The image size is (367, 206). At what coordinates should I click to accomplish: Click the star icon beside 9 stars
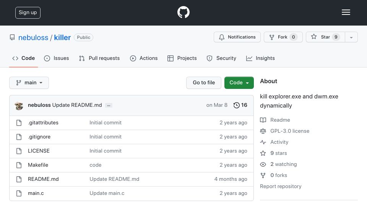pos(263,153)
